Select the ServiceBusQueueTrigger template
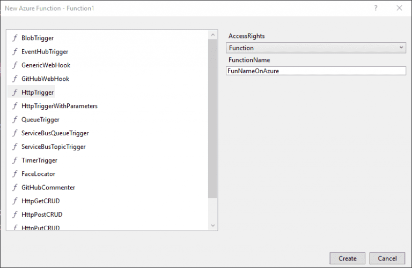 (x=55, y=133)
